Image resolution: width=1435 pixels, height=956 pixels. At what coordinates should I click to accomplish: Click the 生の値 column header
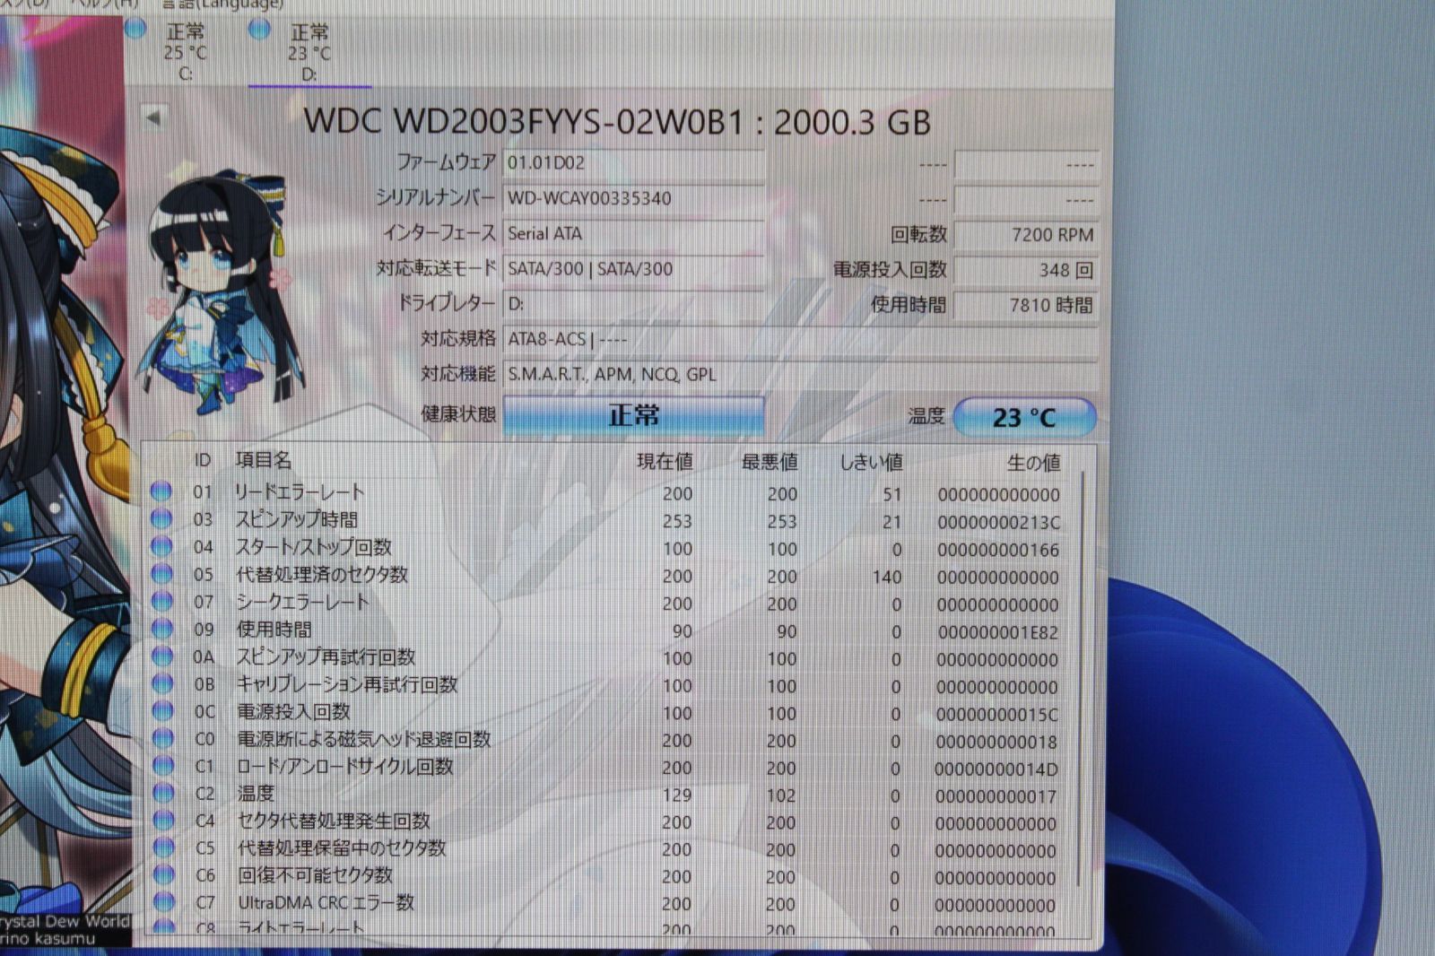point(1033,463)
